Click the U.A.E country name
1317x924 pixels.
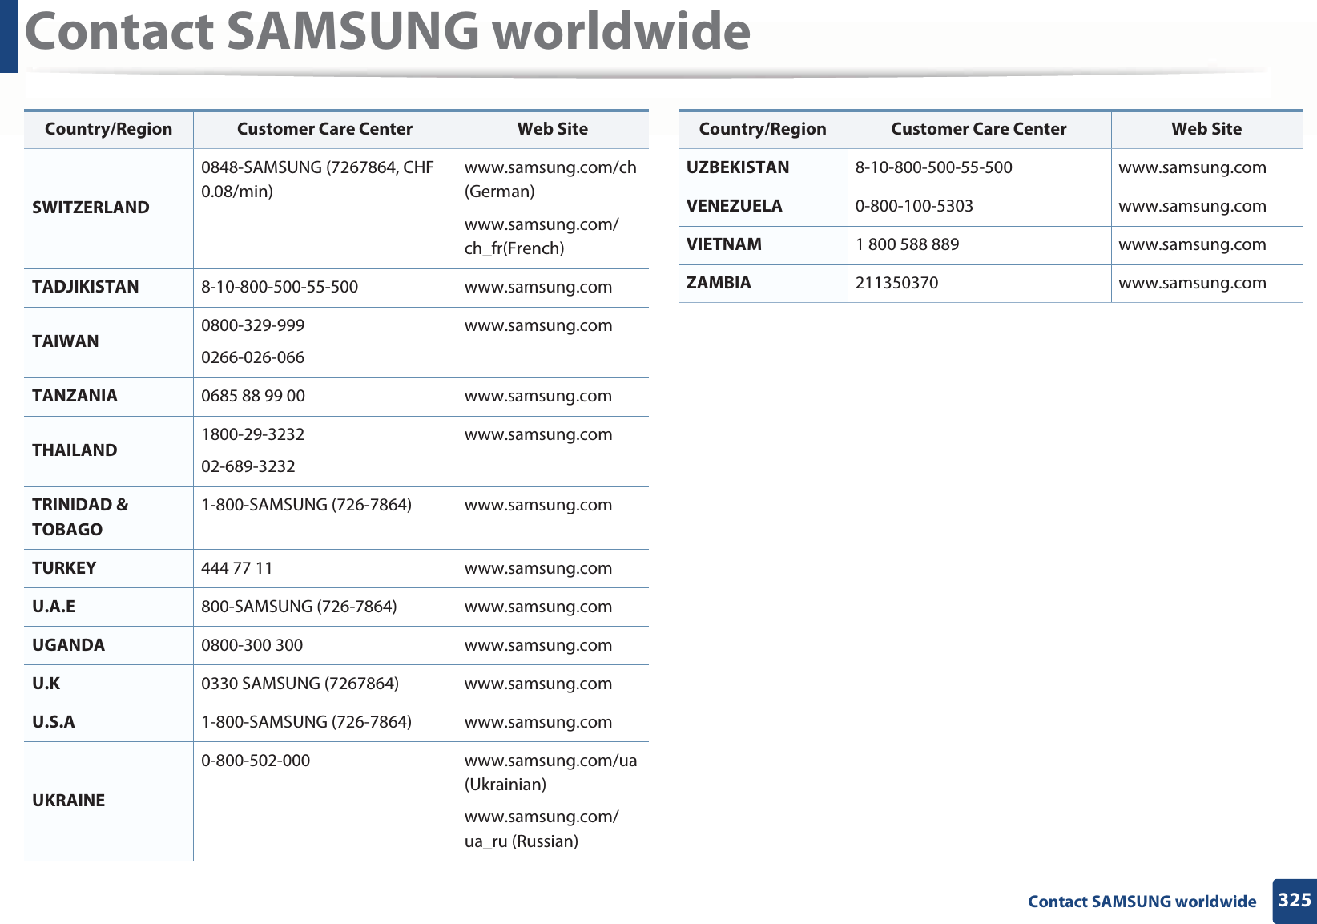[x=54, y=607]
